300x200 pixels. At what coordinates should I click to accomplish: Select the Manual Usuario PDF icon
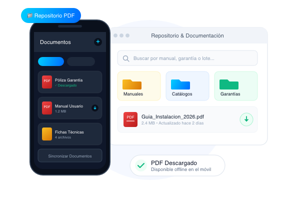[x=47, y=108]
